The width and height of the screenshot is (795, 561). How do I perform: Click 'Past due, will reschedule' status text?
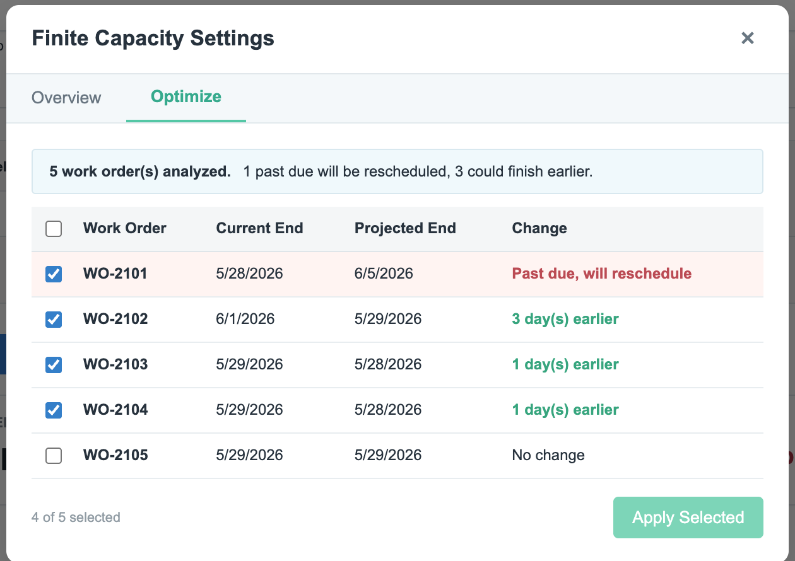pyautogui.click(x=602, y=274)
